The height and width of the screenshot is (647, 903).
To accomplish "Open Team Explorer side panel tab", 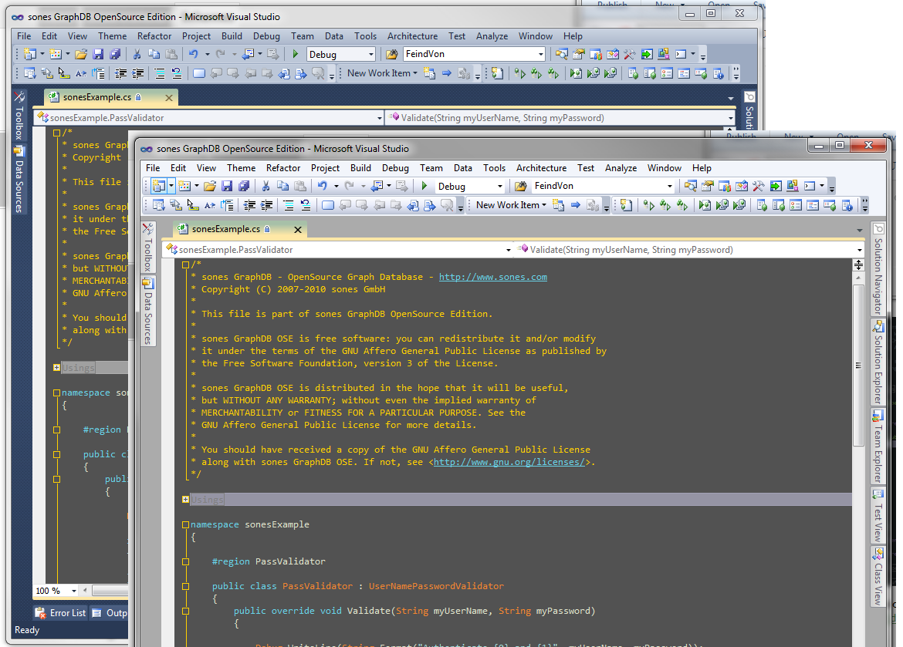I will (x=878, y=446).
